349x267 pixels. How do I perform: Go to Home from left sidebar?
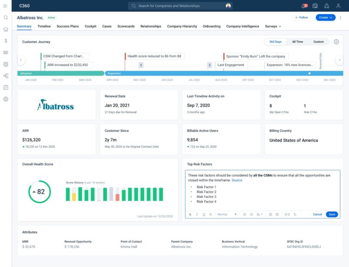[x=6, y=29]
